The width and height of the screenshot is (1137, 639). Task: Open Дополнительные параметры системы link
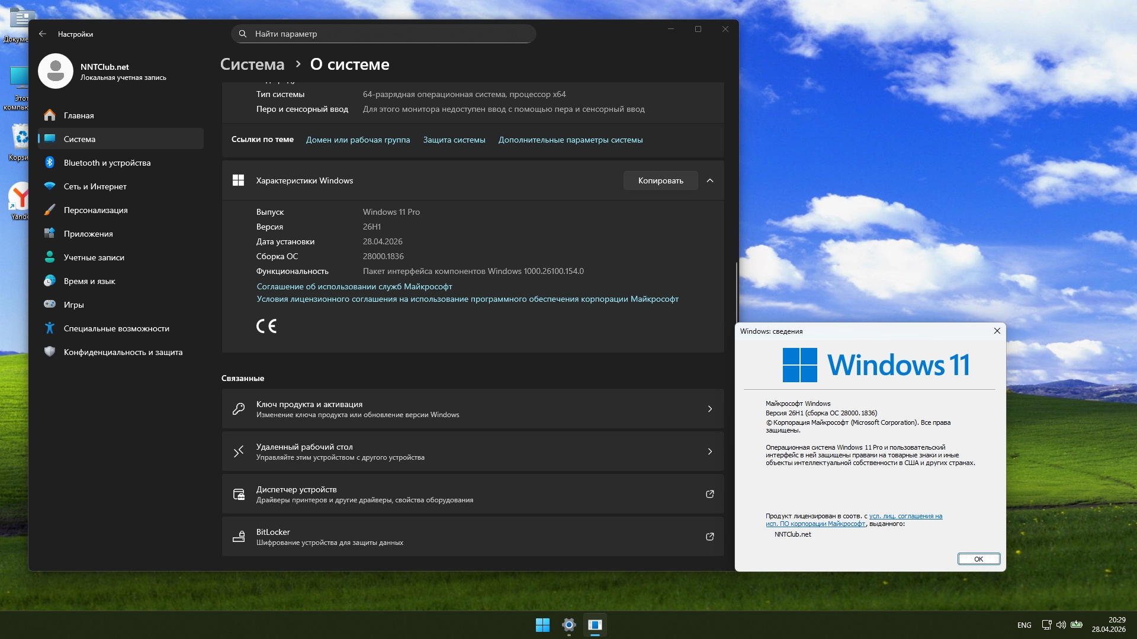click(x=570, y=140)
